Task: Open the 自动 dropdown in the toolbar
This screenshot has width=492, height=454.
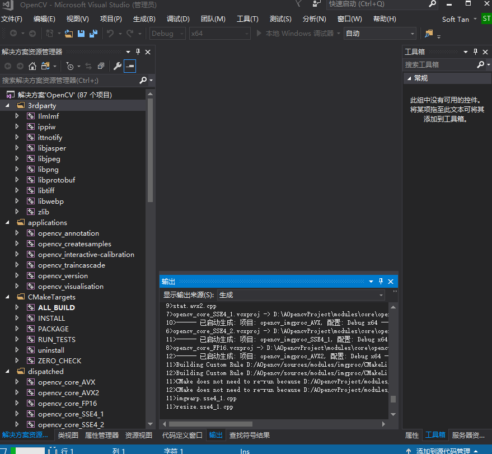Action: [x=380, y=33]
